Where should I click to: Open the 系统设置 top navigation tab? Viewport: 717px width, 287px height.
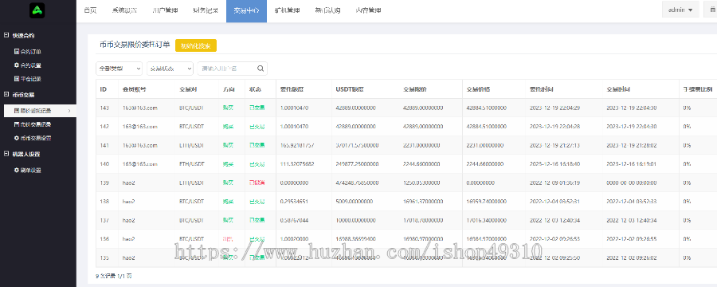click(x=124, y=10)
